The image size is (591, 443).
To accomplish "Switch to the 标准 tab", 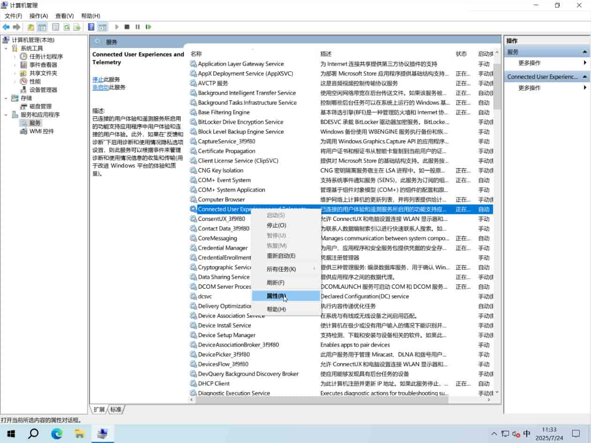I will coord(116,410).
